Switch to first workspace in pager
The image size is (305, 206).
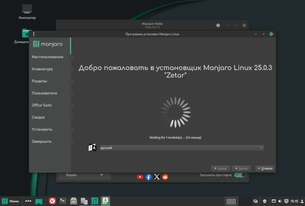click(231, 201)
